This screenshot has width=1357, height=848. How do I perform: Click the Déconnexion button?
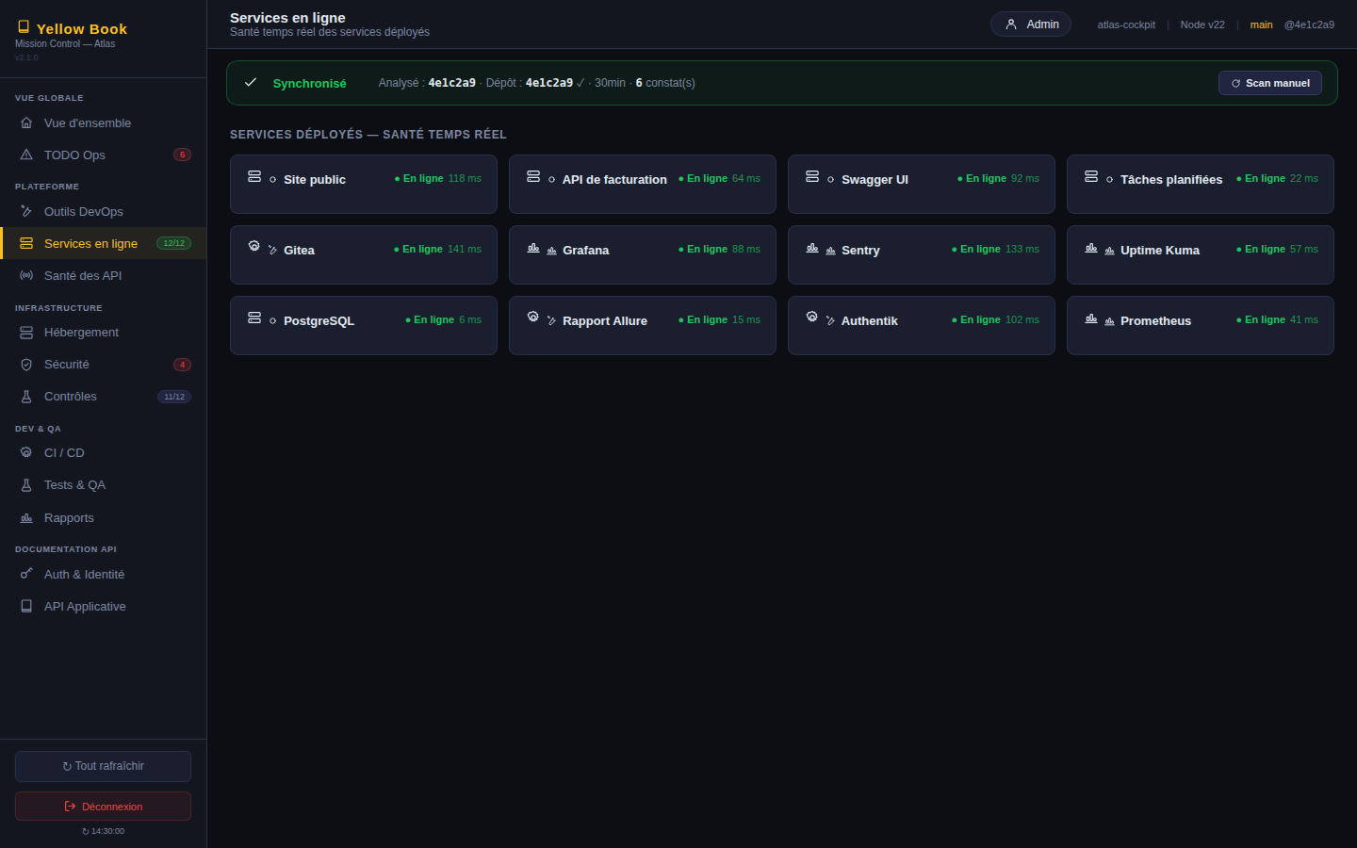[x=103, y=807]
